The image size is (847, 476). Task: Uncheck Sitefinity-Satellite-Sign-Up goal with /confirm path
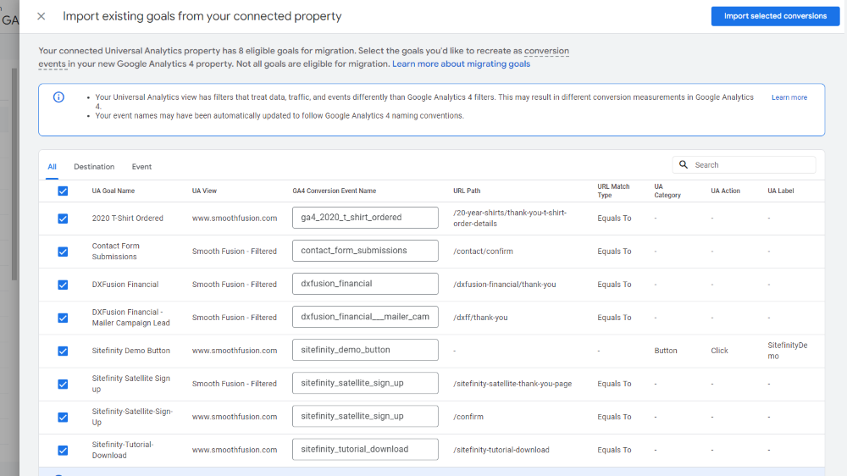[x=63, y=417]
